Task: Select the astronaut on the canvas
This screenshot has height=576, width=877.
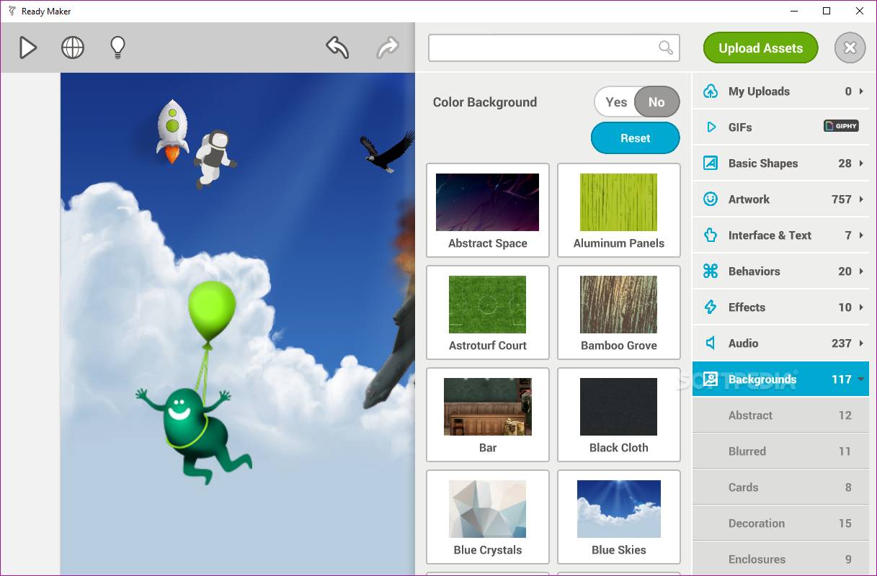Action: [214, 160]
